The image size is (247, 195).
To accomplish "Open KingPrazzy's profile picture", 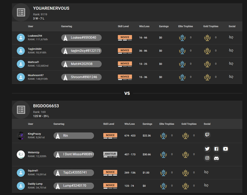I will 21,136.
